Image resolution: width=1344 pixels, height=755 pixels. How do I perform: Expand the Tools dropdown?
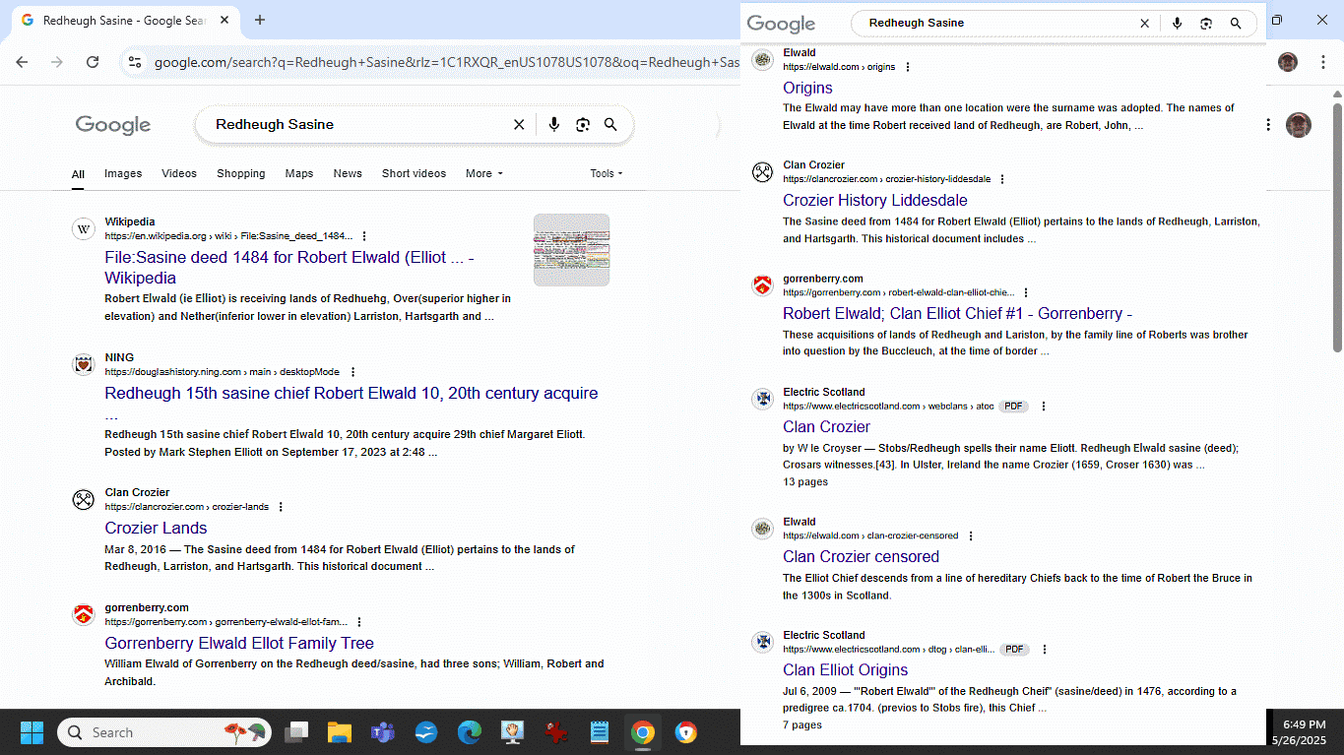click(606, 173)
